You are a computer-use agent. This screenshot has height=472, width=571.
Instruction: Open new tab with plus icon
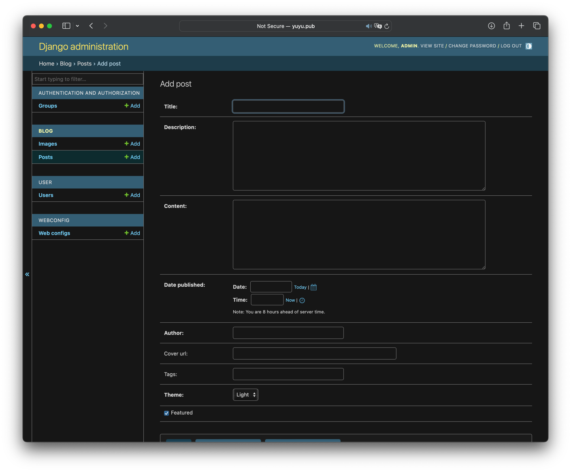coord(521,26)
